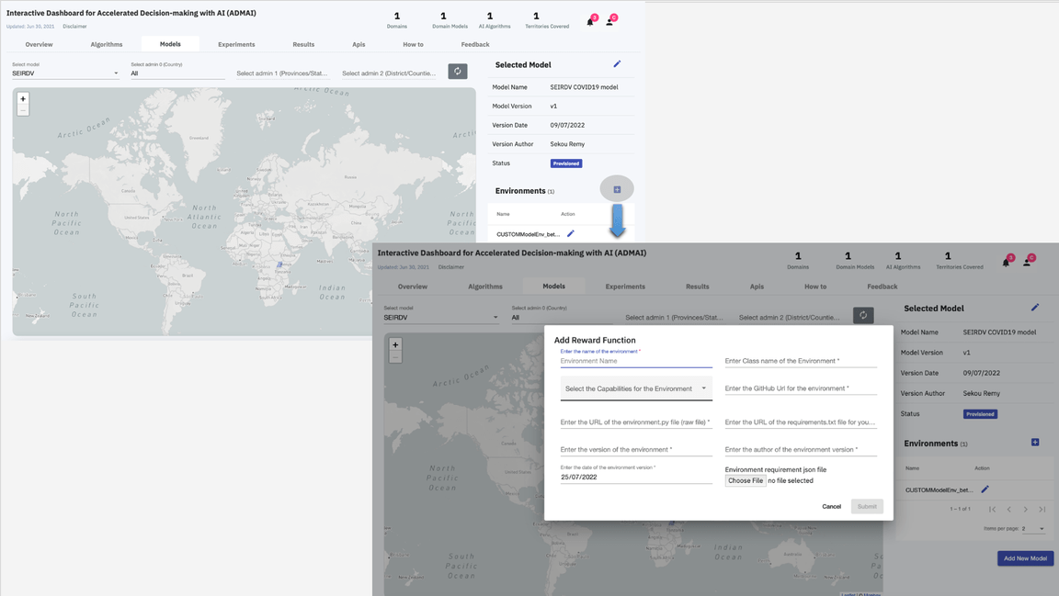Go to first page of environments pagination
1059x596 pixels.
[992, 509]
